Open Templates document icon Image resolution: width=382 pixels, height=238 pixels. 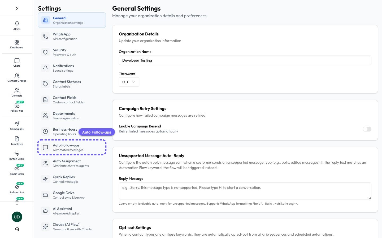pyautogui.click(x=17, y=139)
